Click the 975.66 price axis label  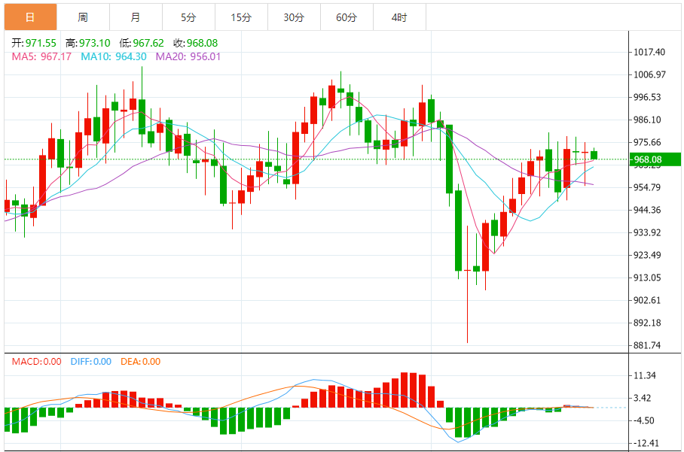pyautogui.click(x=647, y=142)
